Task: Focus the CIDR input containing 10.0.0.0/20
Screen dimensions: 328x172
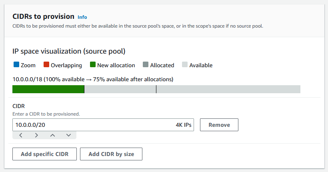Action: click(92, 125)
